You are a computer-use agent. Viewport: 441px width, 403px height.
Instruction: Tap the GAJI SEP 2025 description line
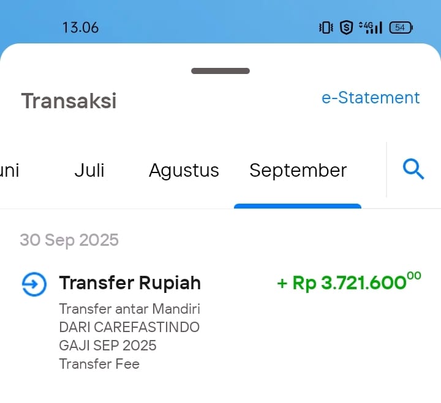click(x=108, y=346)
